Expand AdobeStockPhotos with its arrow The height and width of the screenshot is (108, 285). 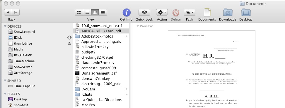[x=127, y=36]
